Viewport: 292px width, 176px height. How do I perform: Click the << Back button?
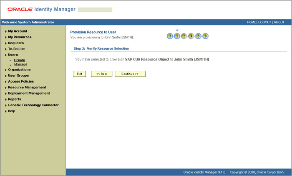pyautogui.click(x=102, y=74)
